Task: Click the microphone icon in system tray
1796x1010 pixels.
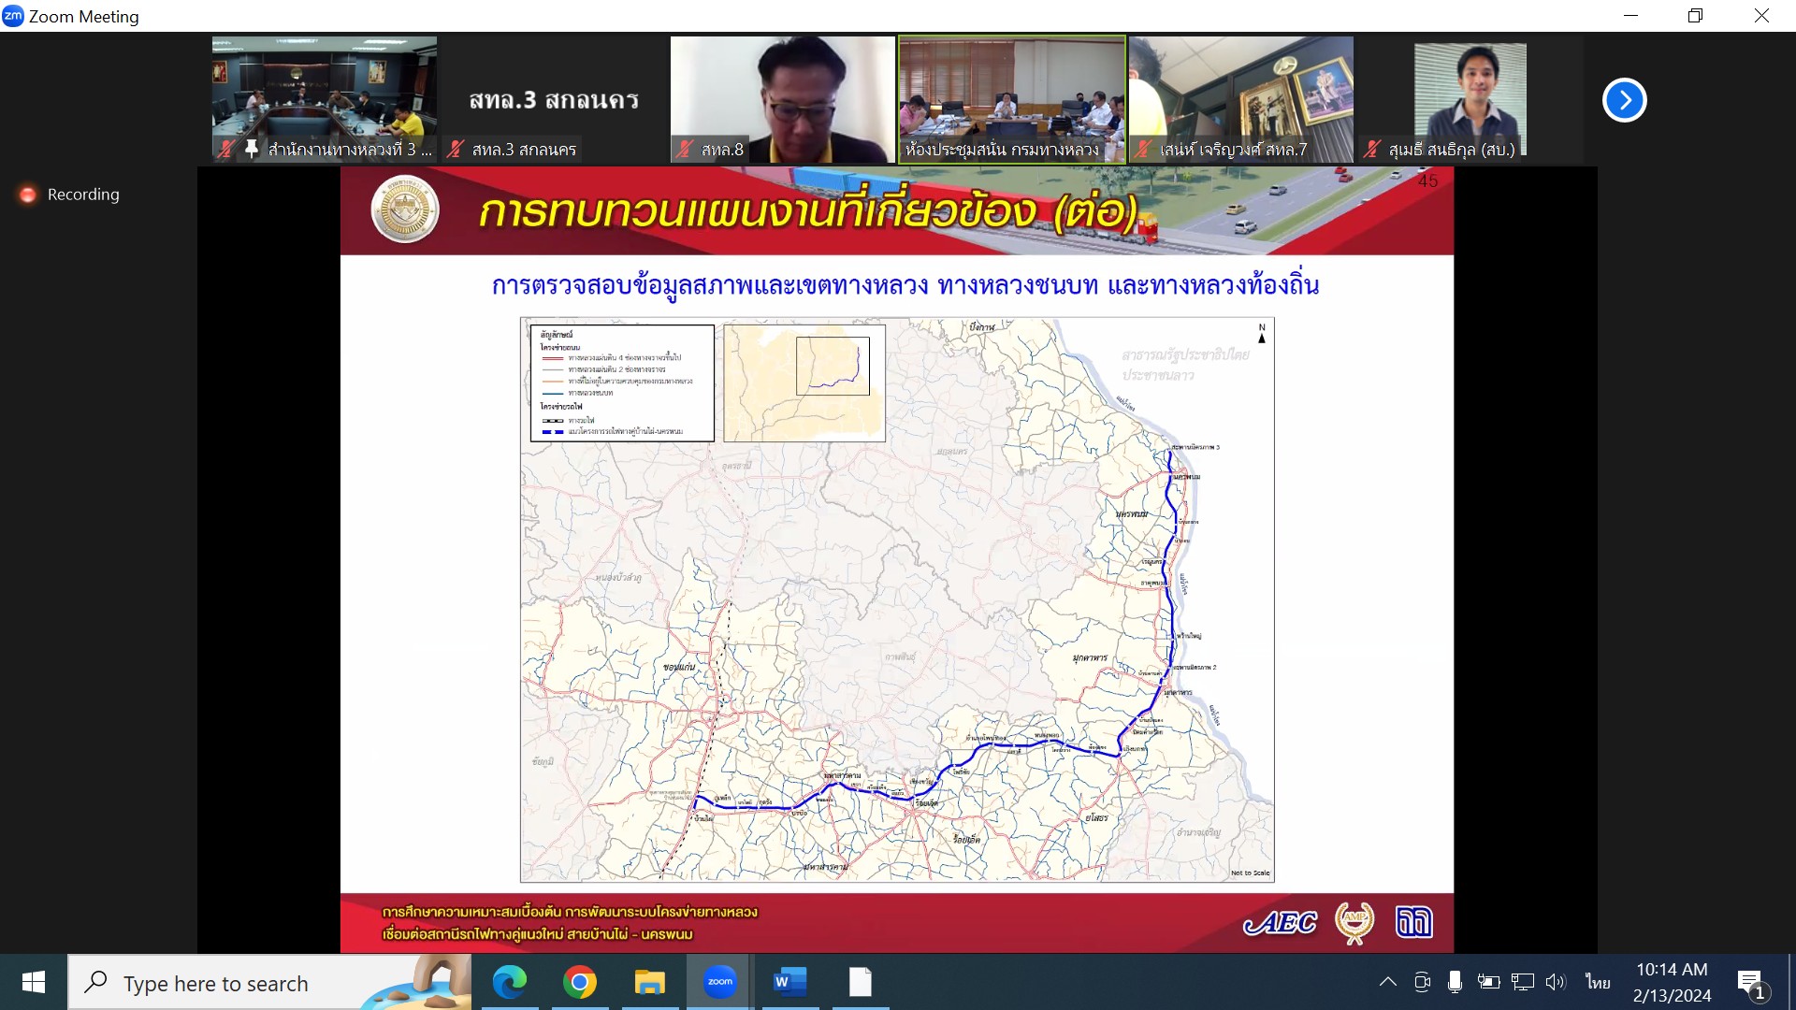Action: click(1455, 982)
